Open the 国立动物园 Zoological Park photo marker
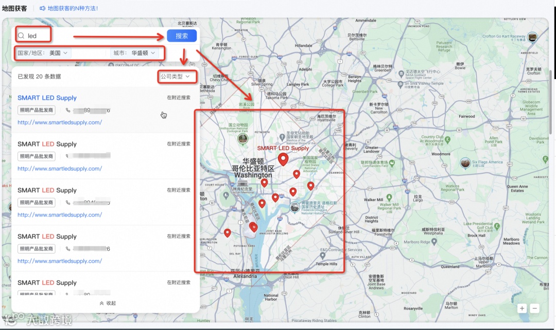The image size is (556, 330). click(243, 139)
